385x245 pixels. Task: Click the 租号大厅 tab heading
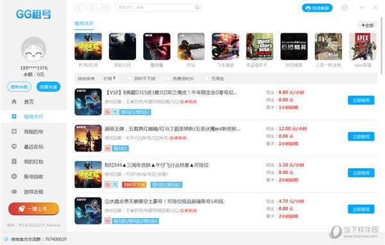pos(84,24)
